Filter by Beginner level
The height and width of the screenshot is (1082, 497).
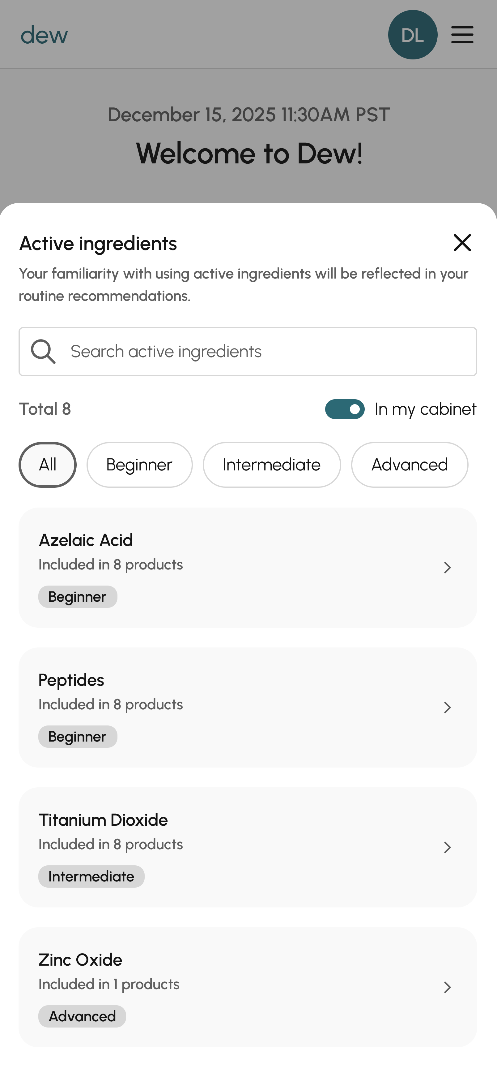[139, 465]
